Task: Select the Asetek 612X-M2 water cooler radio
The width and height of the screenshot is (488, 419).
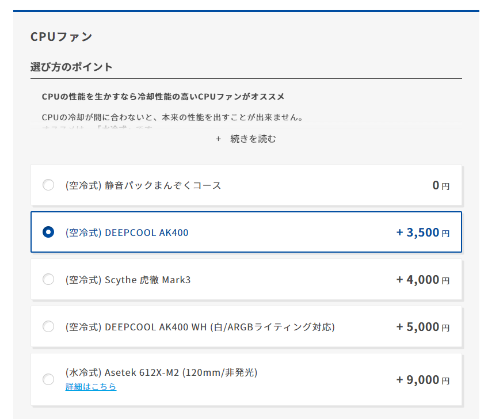Action: (48, 379)
